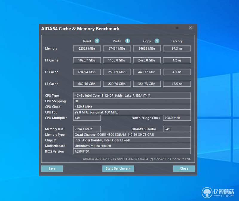Viewport: 239px width, 201px height.
Task: Click the Write column header
Action: point(117,41)
